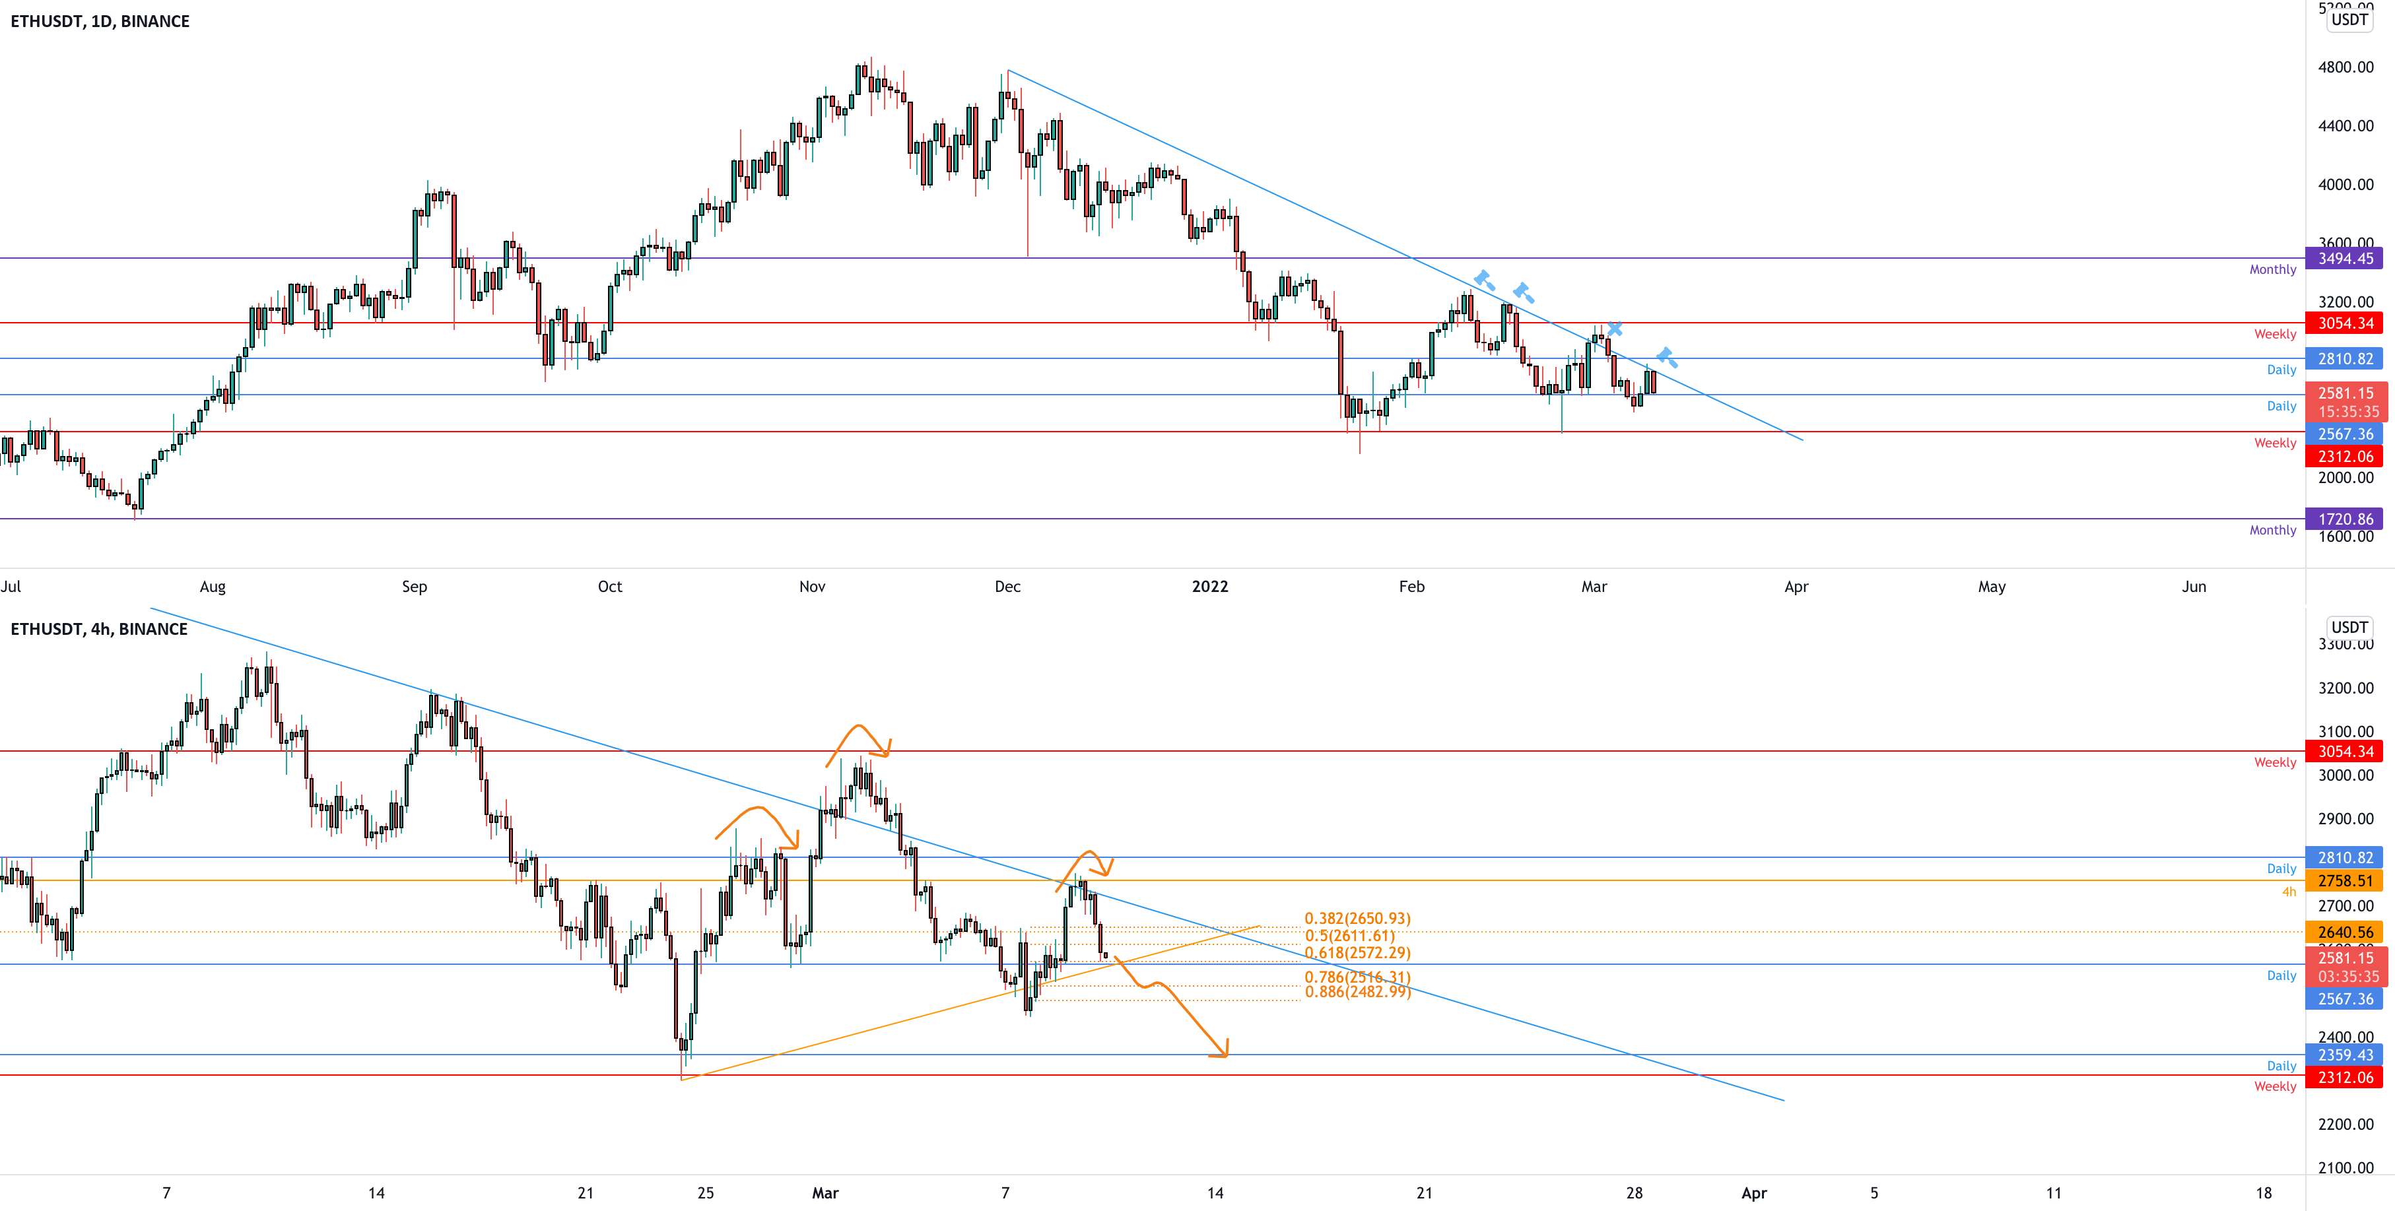The height and width of the screenshot is (1211, 2395).
Task: Click the orange 4h label under 2758.51
Action: click(2289, 892)
